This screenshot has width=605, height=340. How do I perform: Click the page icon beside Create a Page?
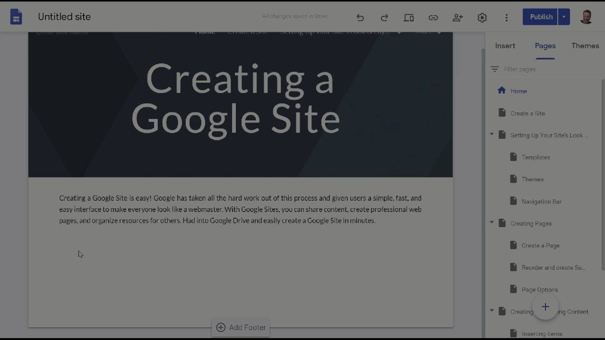coord(513,245)
